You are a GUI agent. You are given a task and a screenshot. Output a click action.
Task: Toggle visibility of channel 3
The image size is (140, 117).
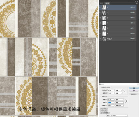point(100,18)
